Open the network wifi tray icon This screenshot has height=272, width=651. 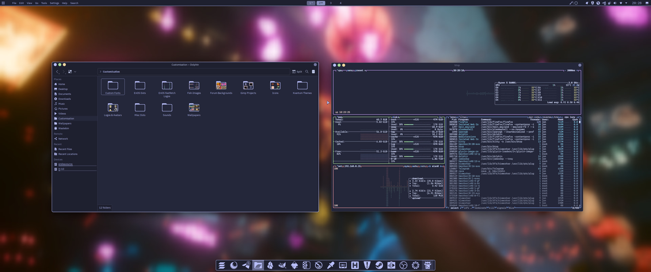(621, 3)
